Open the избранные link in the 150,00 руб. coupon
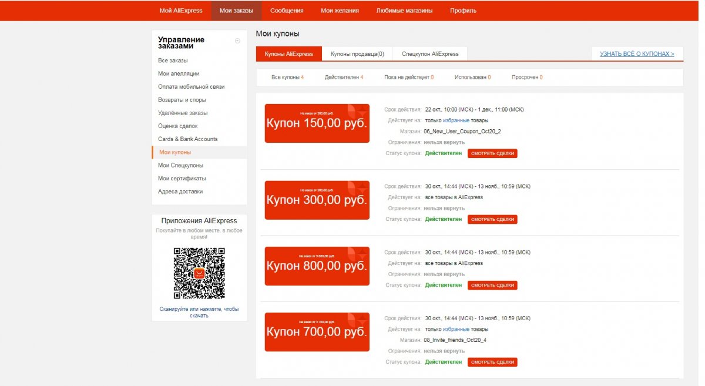 coord(456,120)
